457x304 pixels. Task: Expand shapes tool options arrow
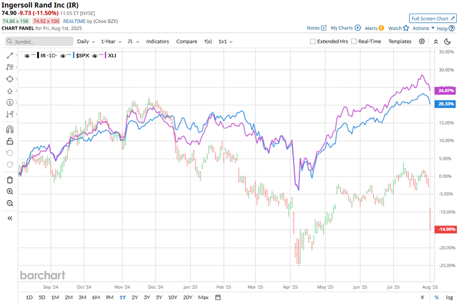click(17, 79)
